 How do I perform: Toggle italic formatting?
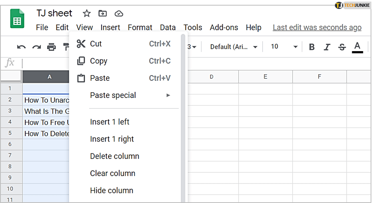pyautogui.click(x=327, y=47)
